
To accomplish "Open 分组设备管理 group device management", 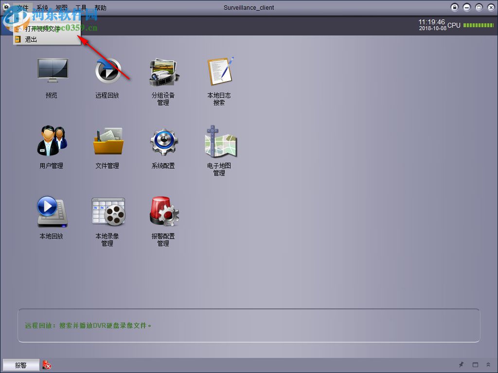I will click(x=163, y=72).
